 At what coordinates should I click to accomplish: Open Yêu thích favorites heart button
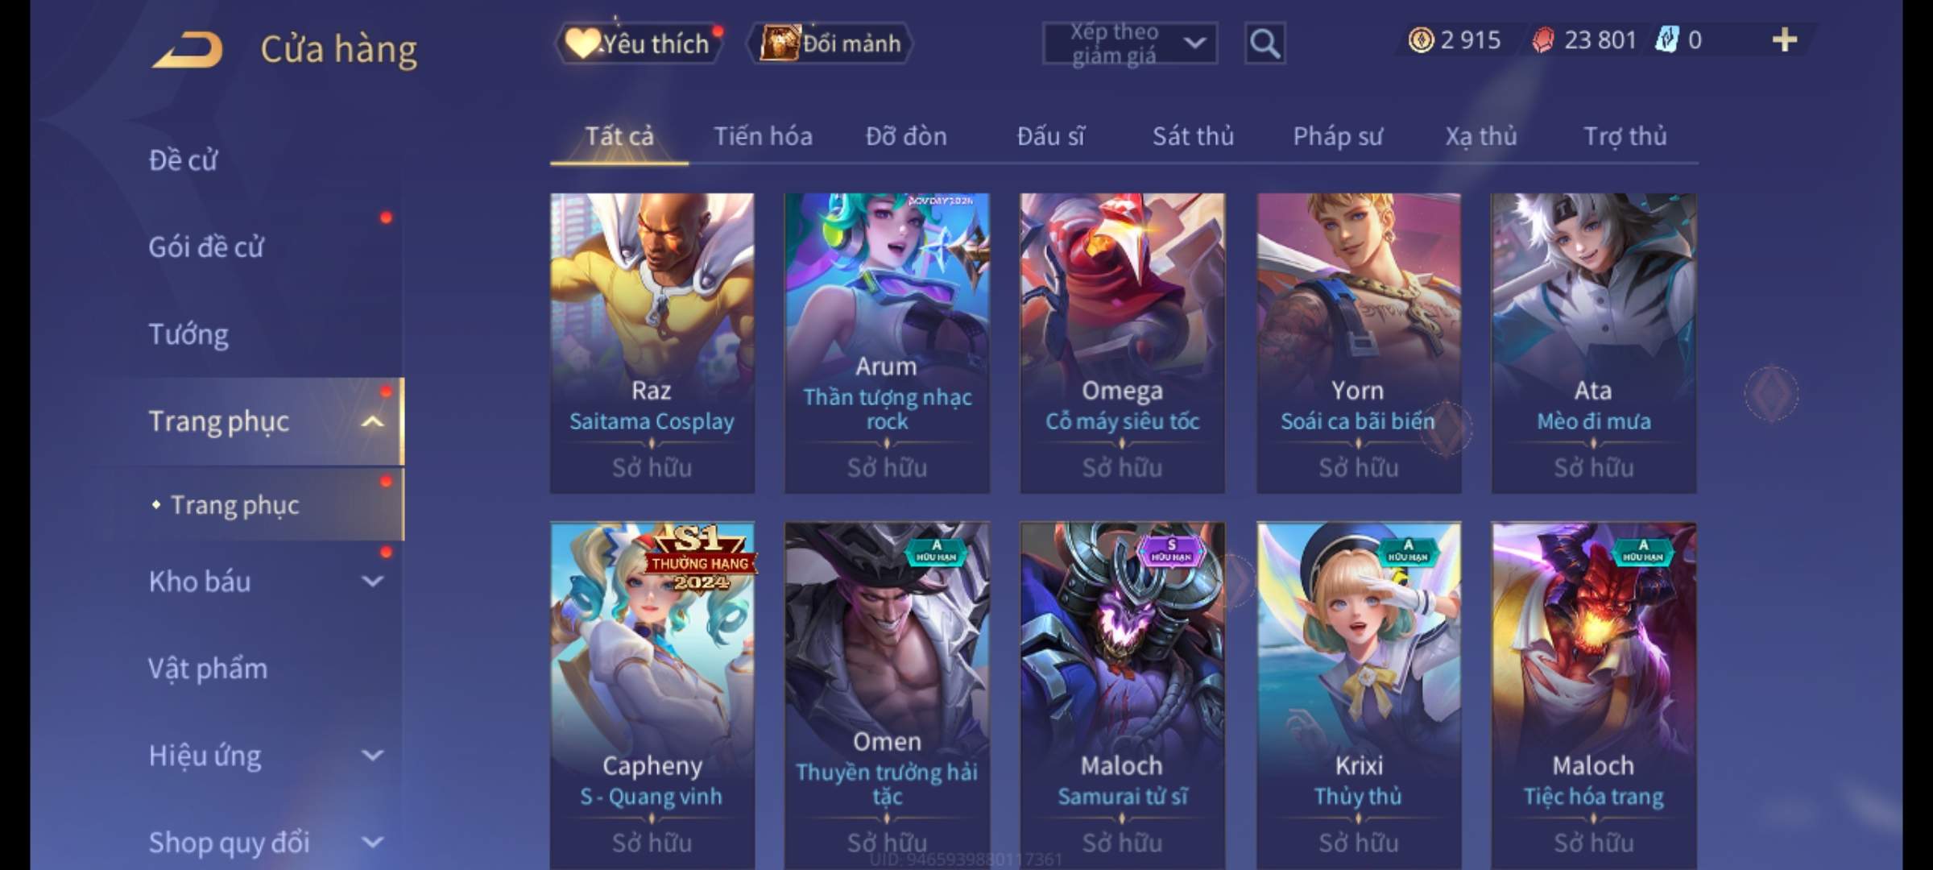pyautogui.click(x=640, y=43)
